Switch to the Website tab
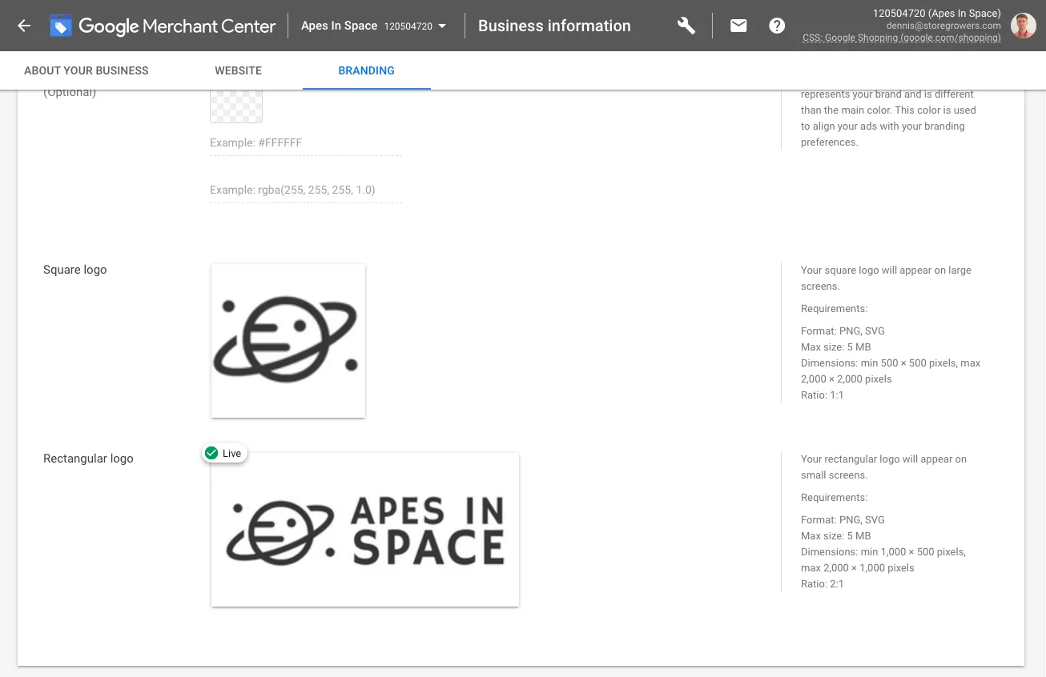Viewport: 1046px width, 677px height. tap(238, 70)
